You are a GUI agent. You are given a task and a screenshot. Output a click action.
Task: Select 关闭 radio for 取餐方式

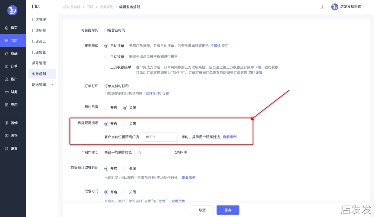tap(125, 192)
